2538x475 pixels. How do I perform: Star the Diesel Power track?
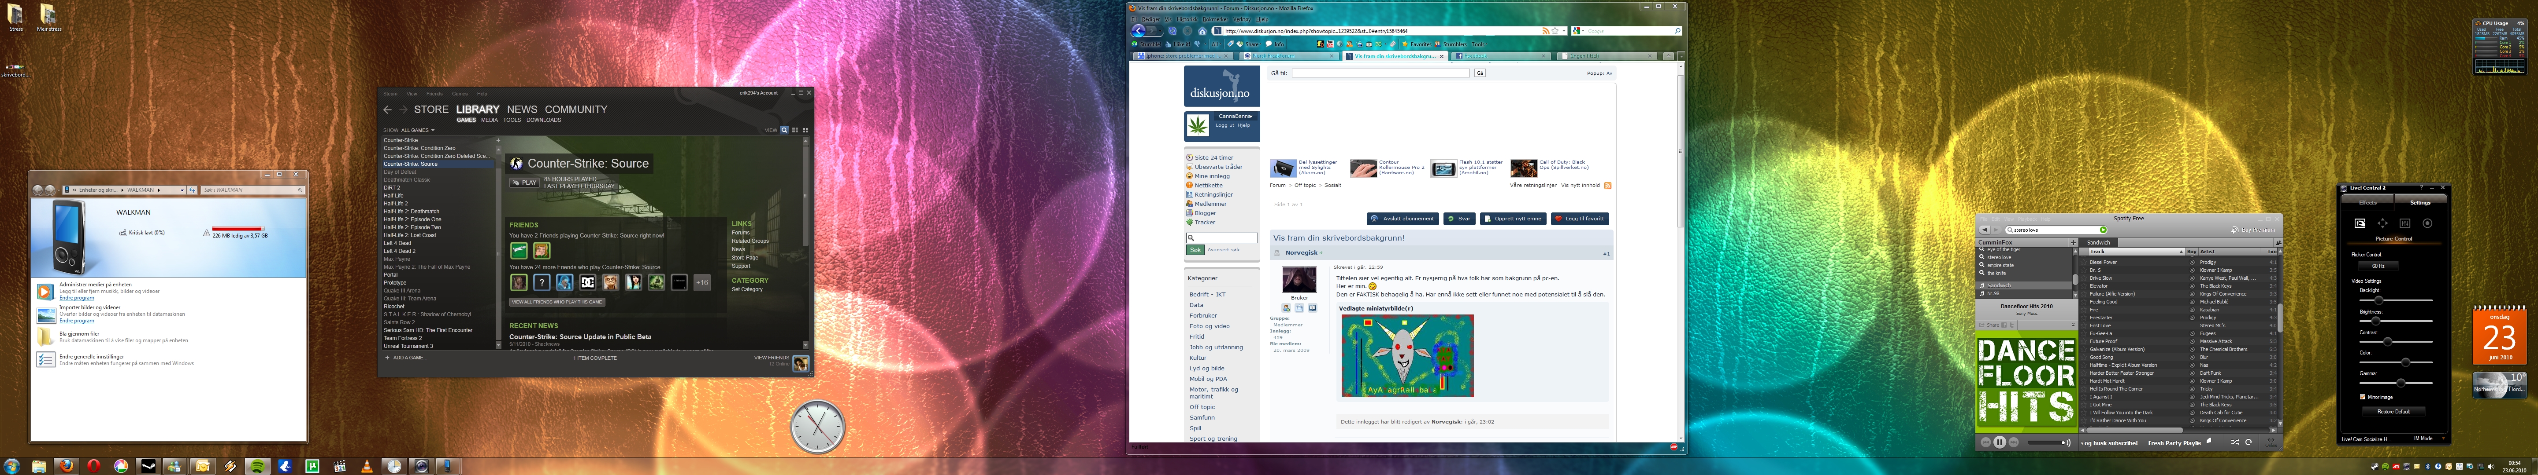click(2084, 263)
